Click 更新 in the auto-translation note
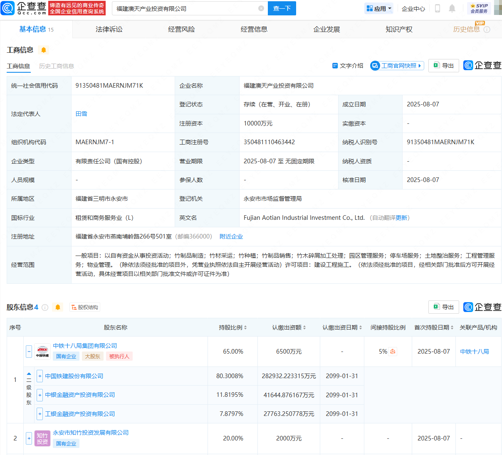The width and height of the screenshot is (502, 455). (x=401, y=218)
